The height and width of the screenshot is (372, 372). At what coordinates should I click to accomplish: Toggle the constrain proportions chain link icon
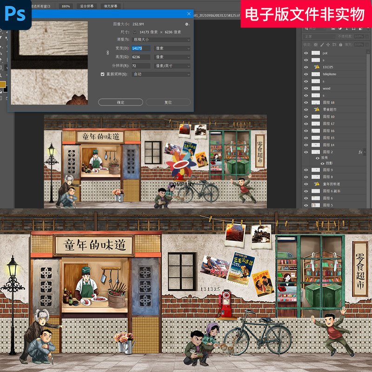pyautogui.click(x=108, y=53)
